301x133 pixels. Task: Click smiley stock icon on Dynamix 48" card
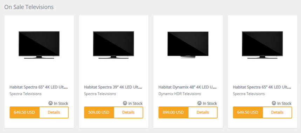(199, 103)
